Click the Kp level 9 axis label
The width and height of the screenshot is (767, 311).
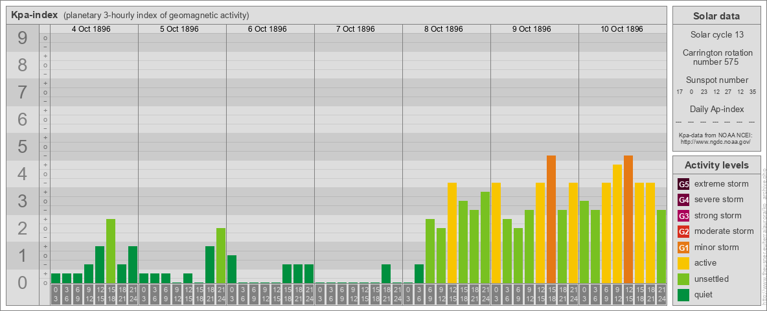coord(23,38)
